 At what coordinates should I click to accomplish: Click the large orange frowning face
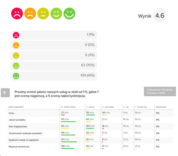click(30, 13)
